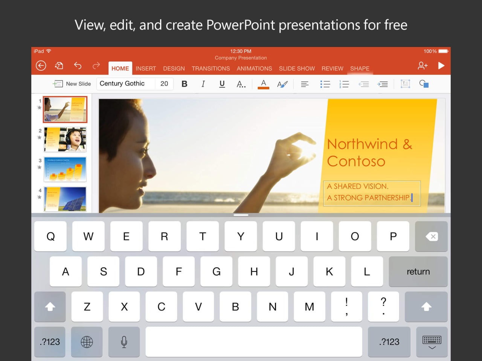Switch to the TRANSITIONS tab

click(210, 68)
